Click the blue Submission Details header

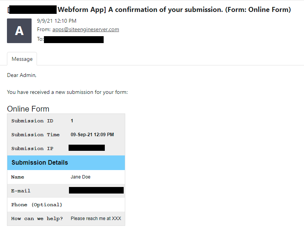coord(66,163)
